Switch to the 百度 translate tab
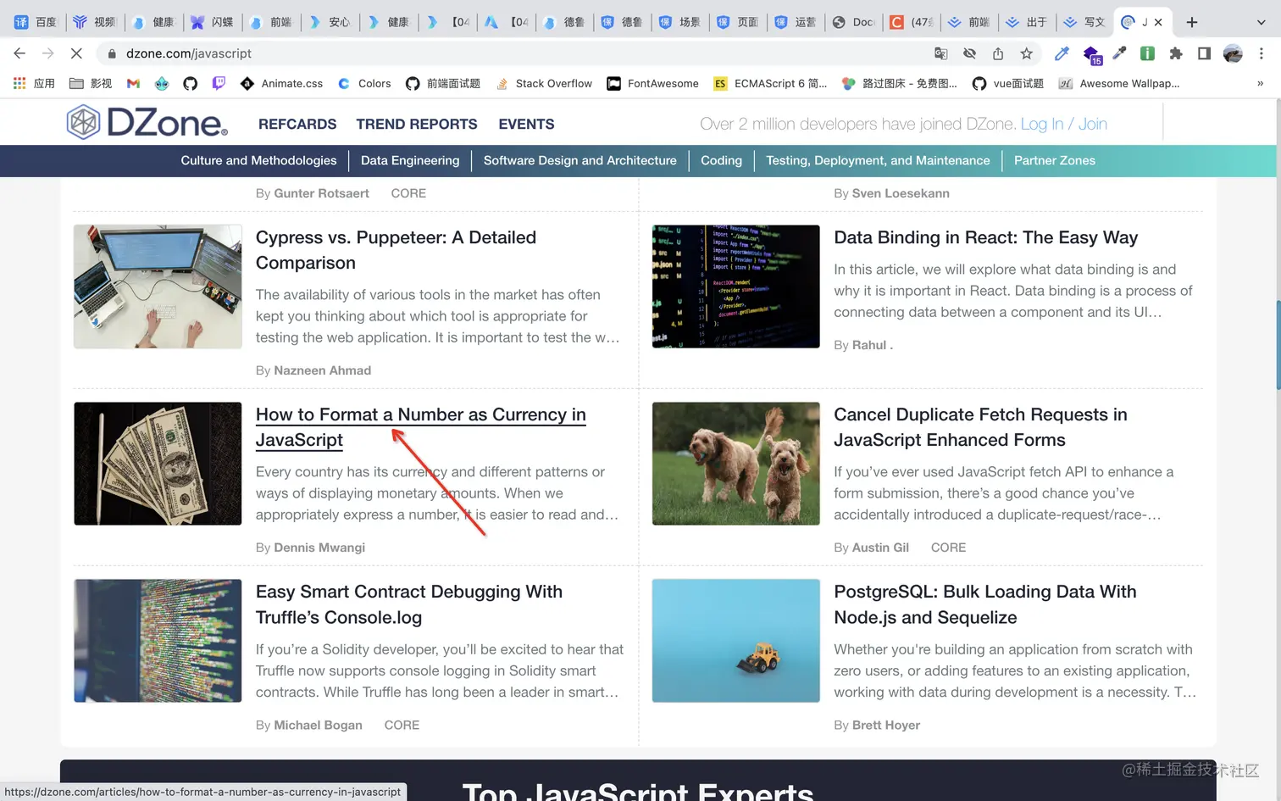The height and width of the screenshot is (801, 1281). point(36,22)
